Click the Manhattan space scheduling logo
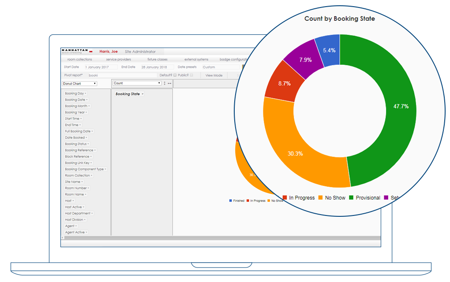 [77, 51]
